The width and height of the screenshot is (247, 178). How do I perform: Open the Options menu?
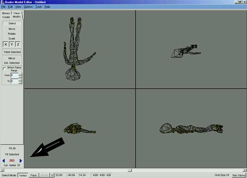click(28, 7)
